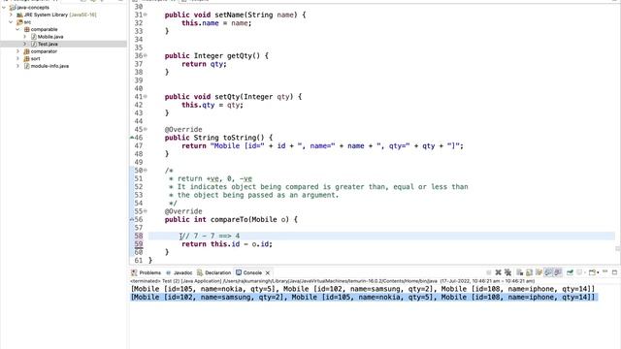Collapse the comparable package node
Viewport: 621px width, 349px height.
pyautogui.click(x=17, y=29)
